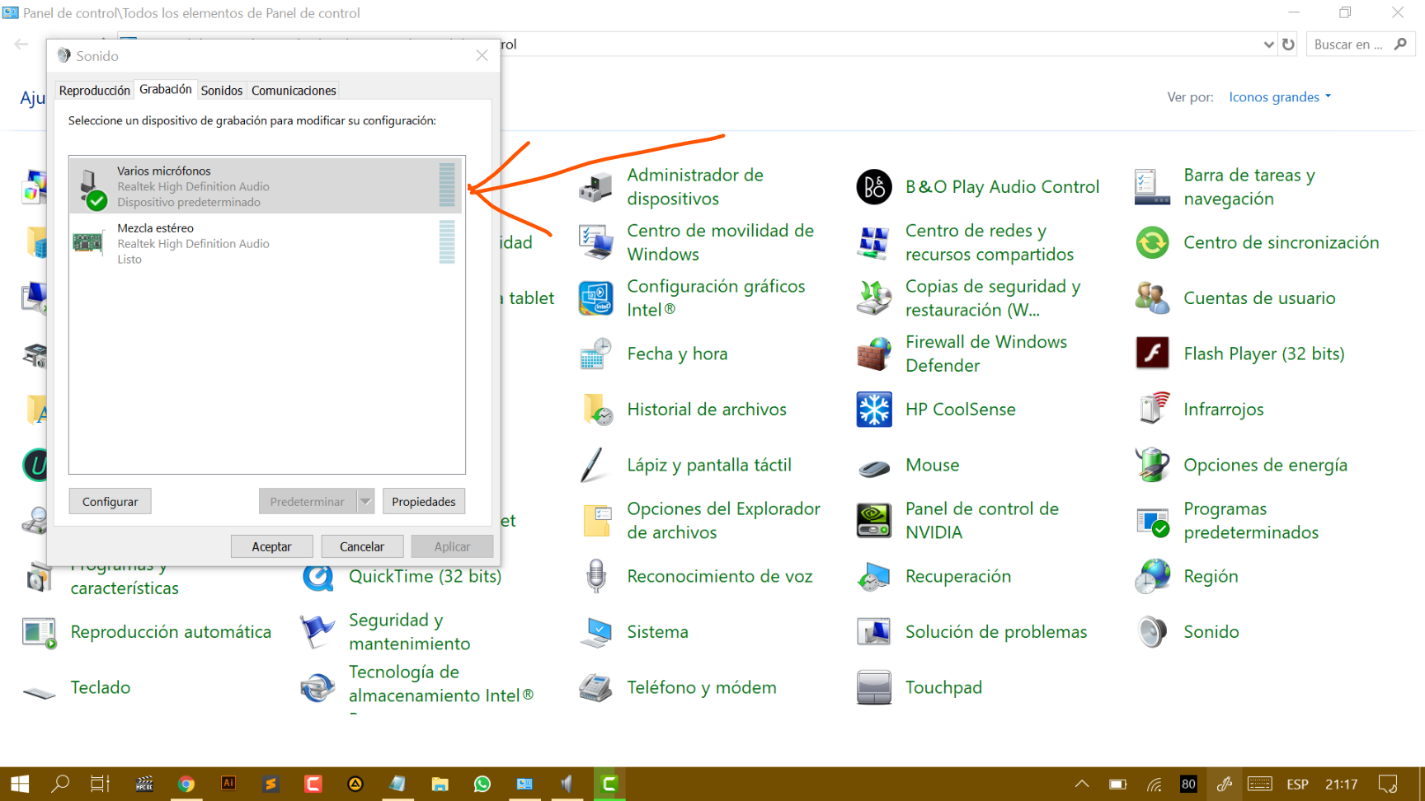Open WhatsApp from the taskbar
The height and width of the screenshot is (801, 1425).
(x=482, y=784)
